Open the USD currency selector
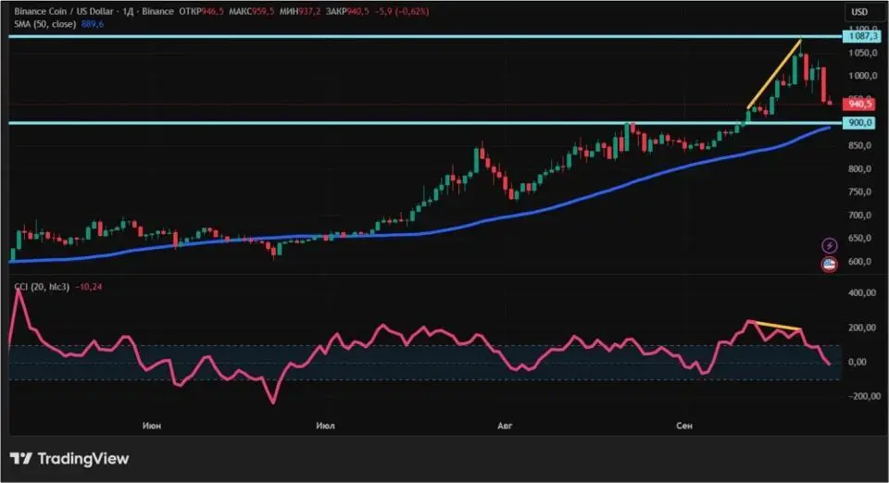 point(858,12)
